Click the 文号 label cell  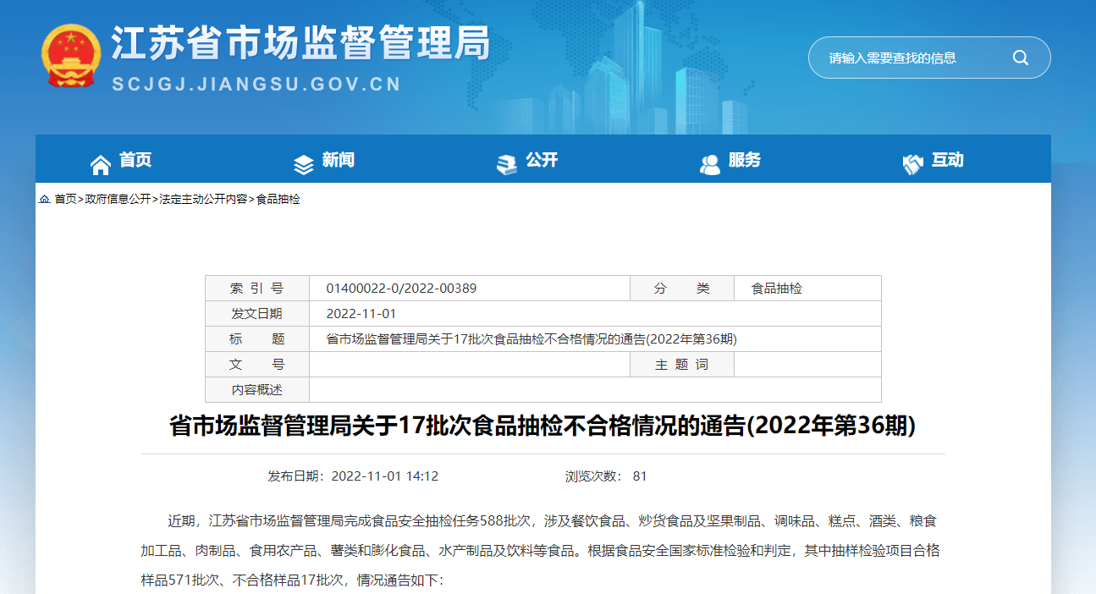[257, 365]
